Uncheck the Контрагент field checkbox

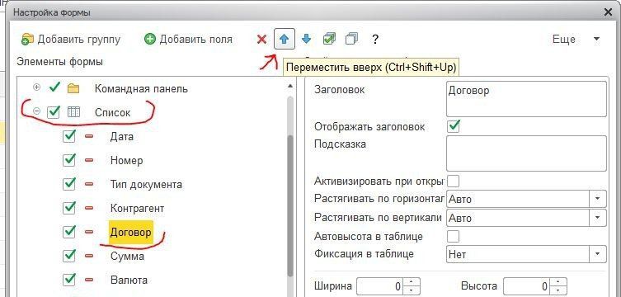(69, 208)
